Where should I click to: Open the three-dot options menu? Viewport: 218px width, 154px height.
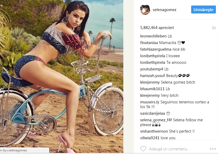point(213,149)
